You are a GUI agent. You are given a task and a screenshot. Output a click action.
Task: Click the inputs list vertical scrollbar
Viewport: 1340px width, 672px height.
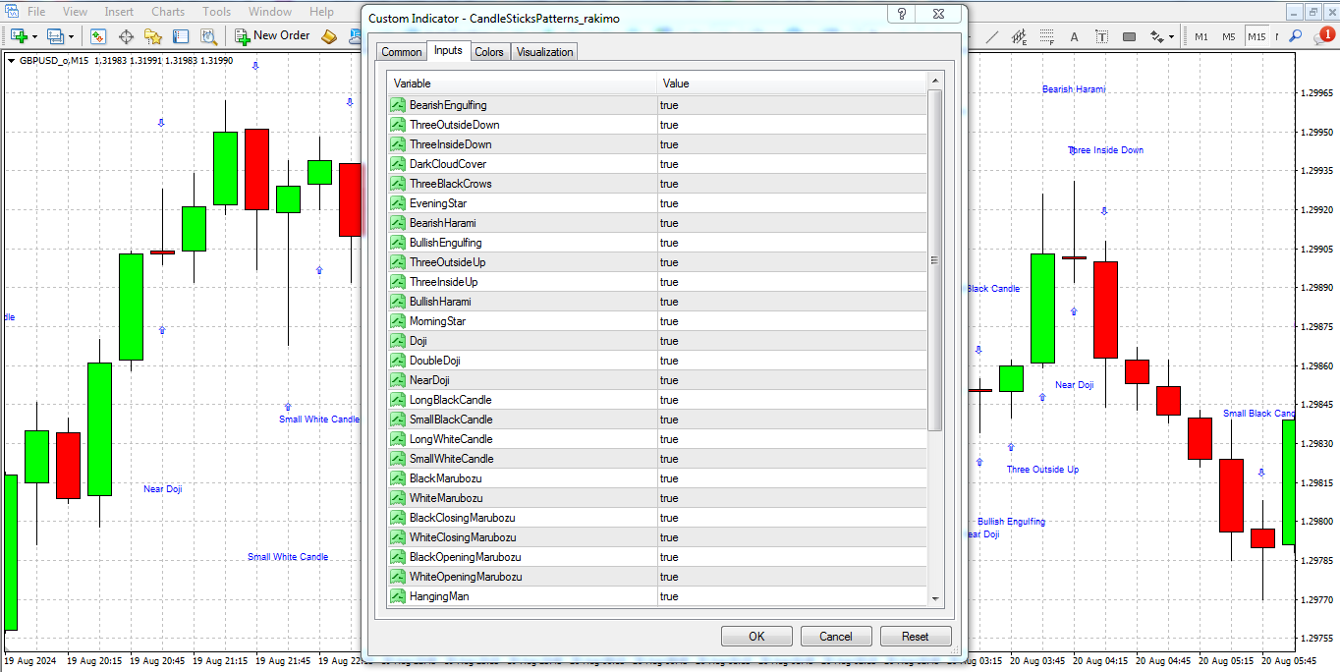[934, 260]
